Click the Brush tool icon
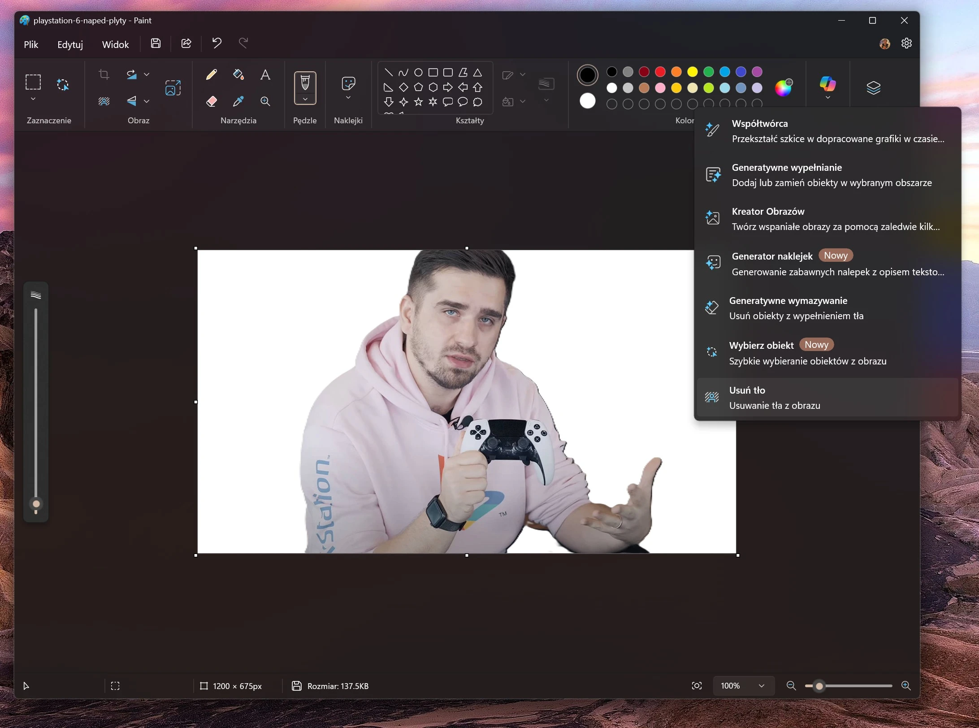The height and width of the screenshot is (728, 979). click(305, 82)
